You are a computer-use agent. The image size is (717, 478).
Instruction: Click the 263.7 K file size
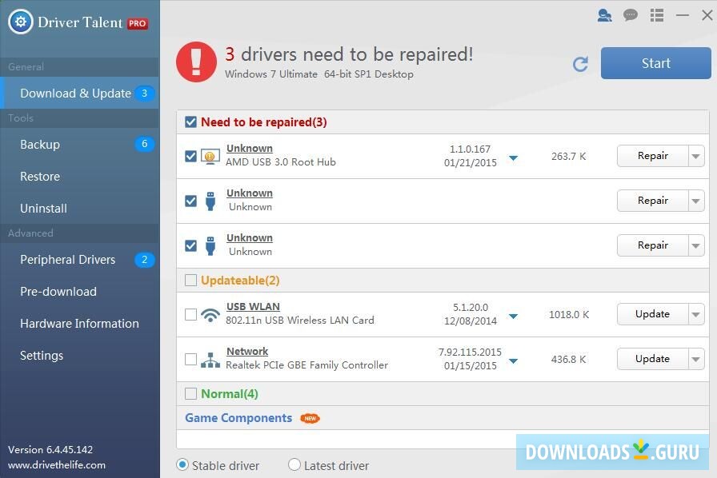568,157
